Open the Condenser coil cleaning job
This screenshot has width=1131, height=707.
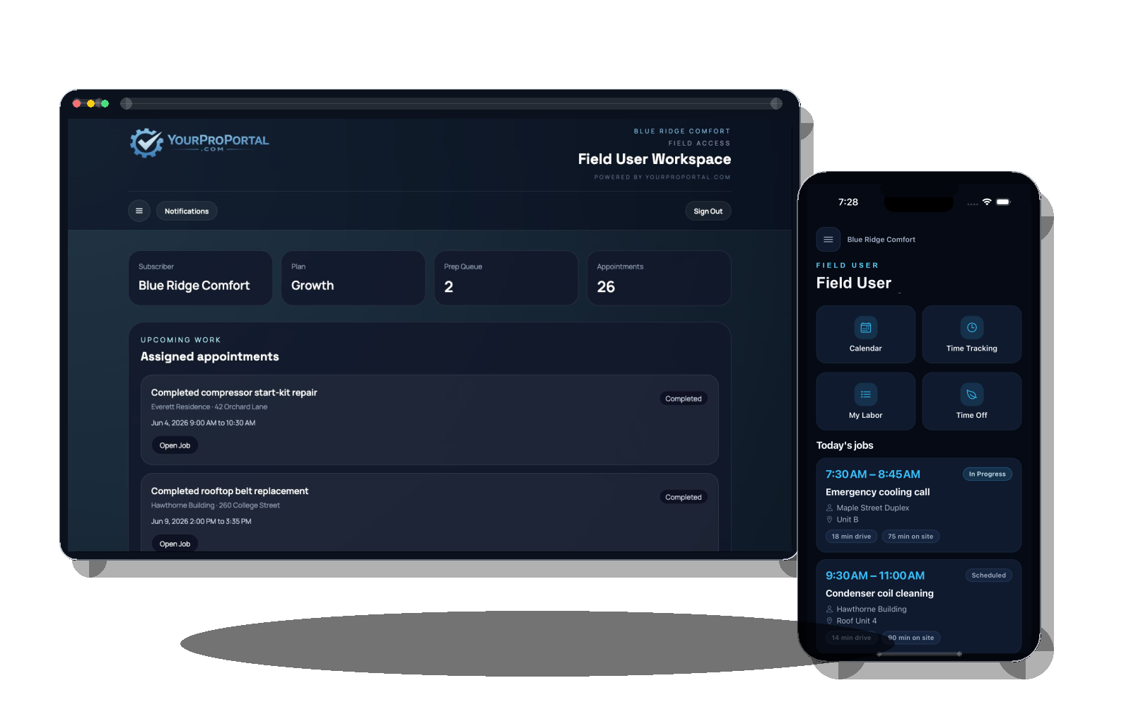(x=919, y=607)
